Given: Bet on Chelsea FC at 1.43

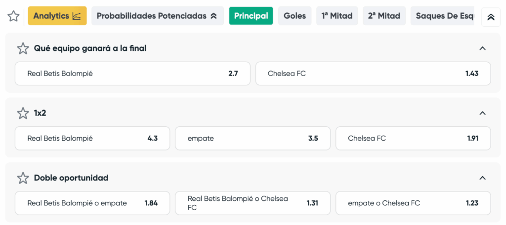Looking at the screenshot, I should [373, 74].
